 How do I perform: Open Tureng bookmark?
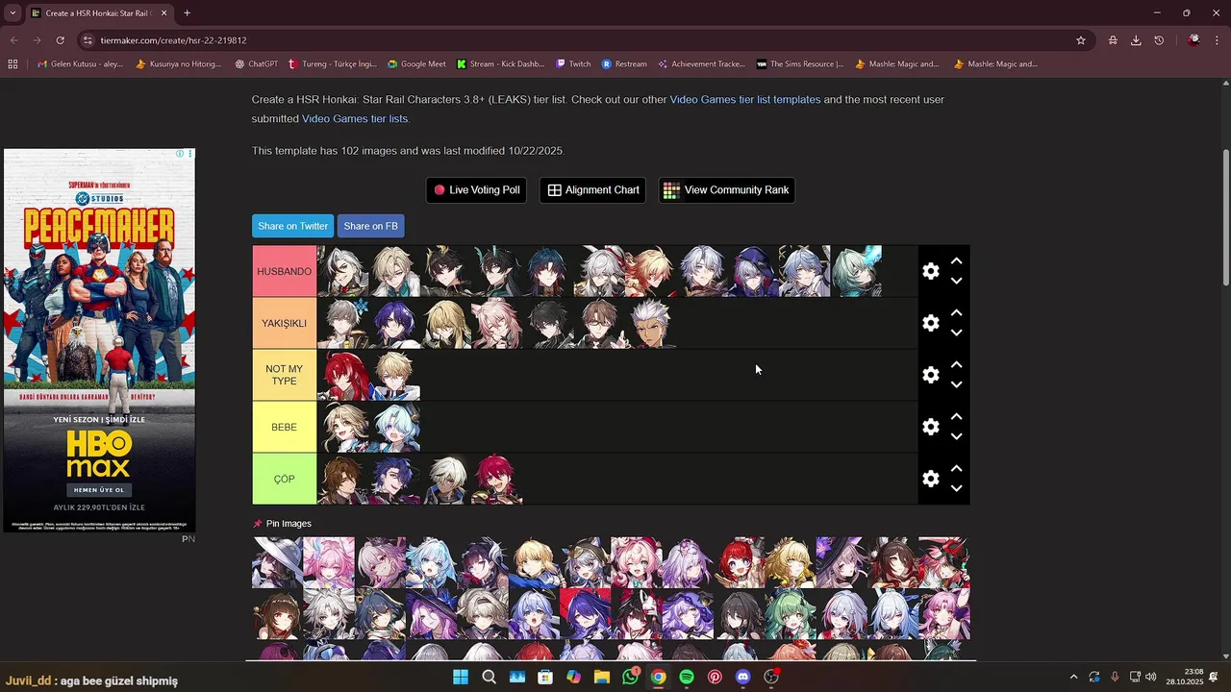coord(333,64)
